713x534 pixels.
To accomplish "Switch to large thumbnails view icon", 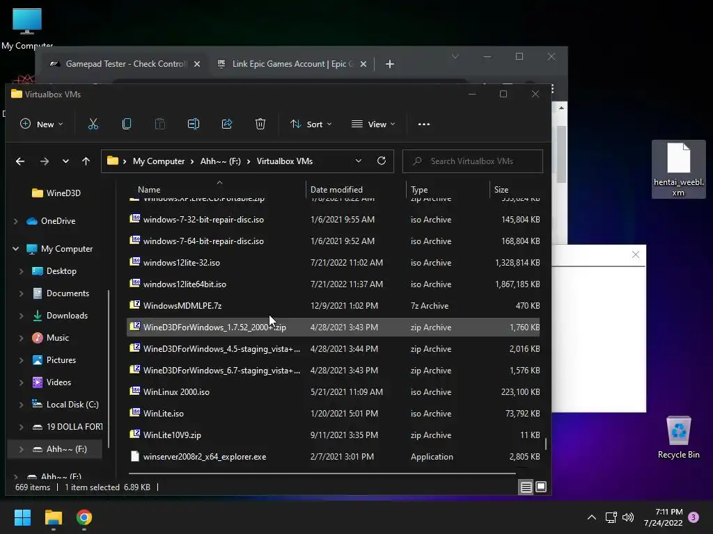I will [541, 487].
